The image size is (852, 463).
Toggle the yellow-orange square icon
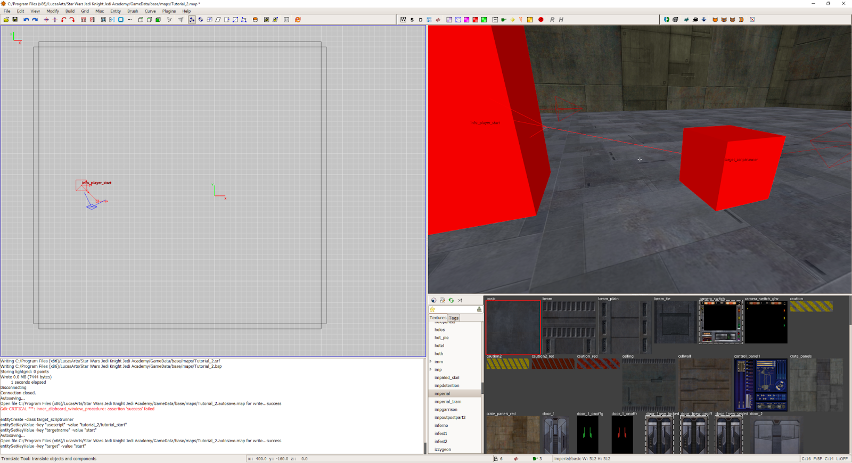coord(530,20)
